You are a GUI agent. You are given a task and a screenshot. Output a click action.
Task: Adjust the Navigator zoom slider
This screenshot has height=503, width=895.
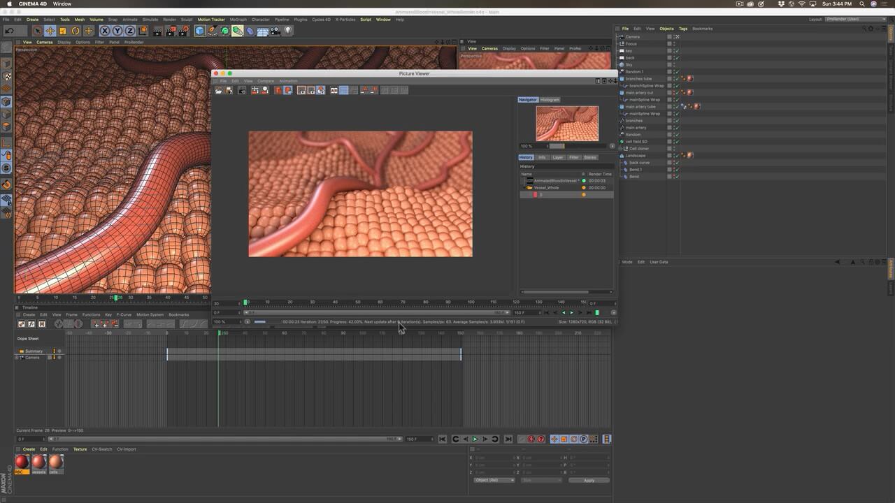click(x=557, y=146)
